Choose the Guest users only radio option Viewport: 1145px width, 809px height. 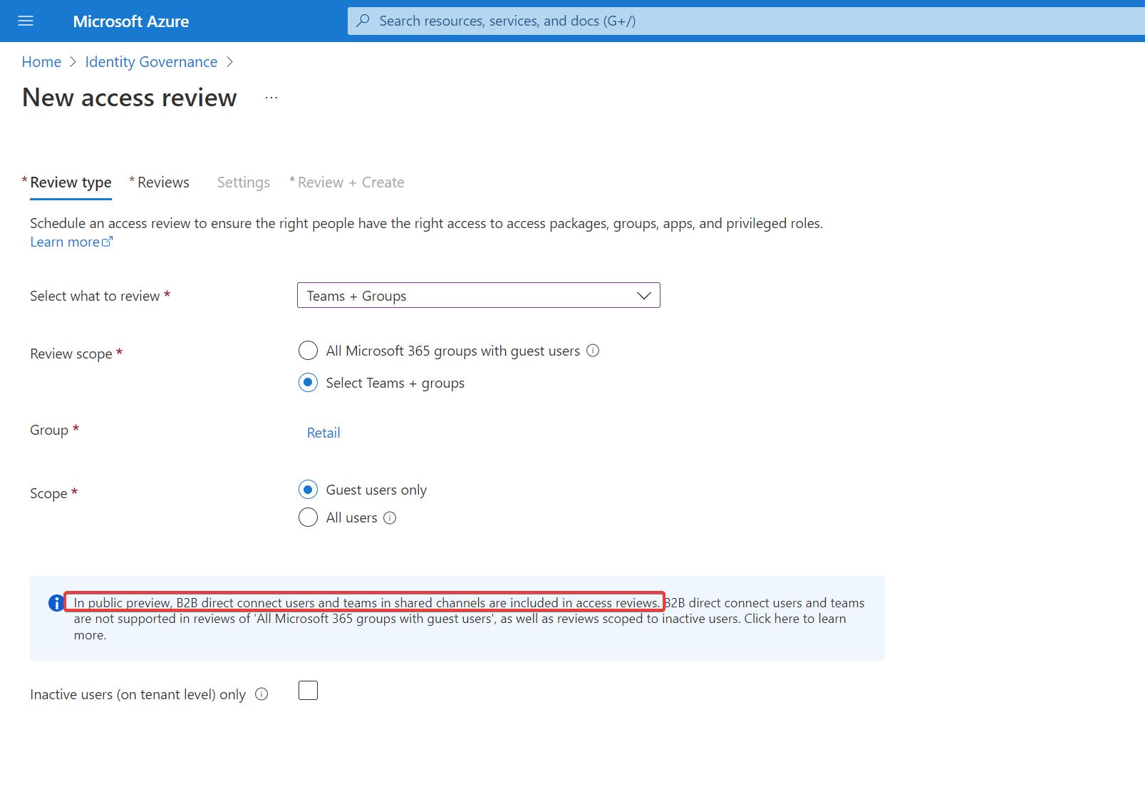(x=308, y=490)
